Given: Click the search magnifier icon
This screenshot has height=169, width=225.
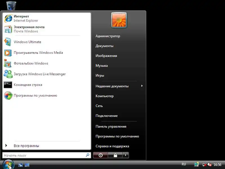Looking at the screenshot, I should click(87, 155).
